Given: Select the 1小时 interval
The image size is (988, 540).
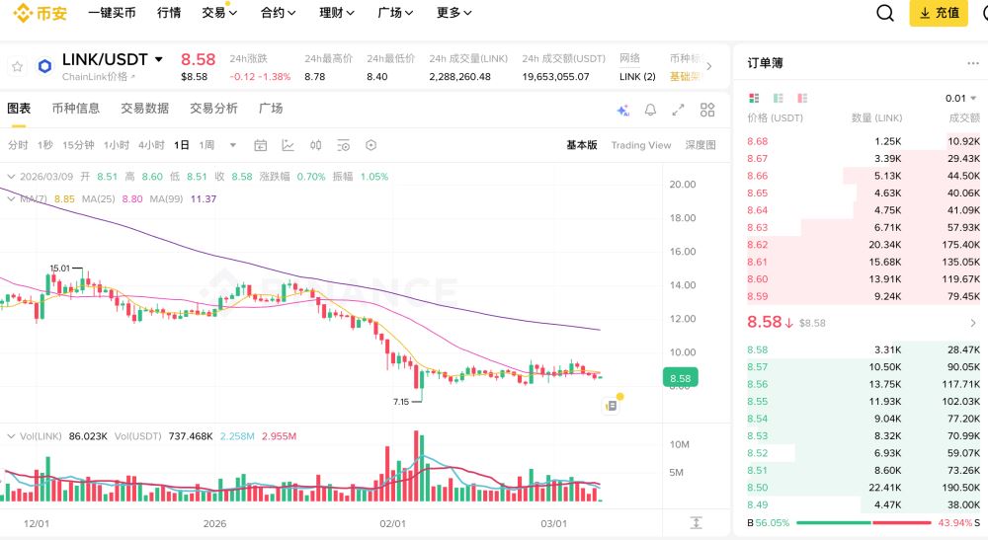Looking at the screenshot, I should 117,145.
